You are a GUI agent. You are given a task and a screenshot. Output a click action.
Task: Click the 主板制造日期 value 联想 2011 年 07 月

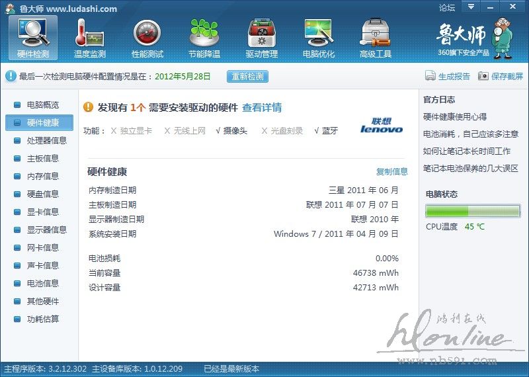pyautogui.click(x=352, y=205)
